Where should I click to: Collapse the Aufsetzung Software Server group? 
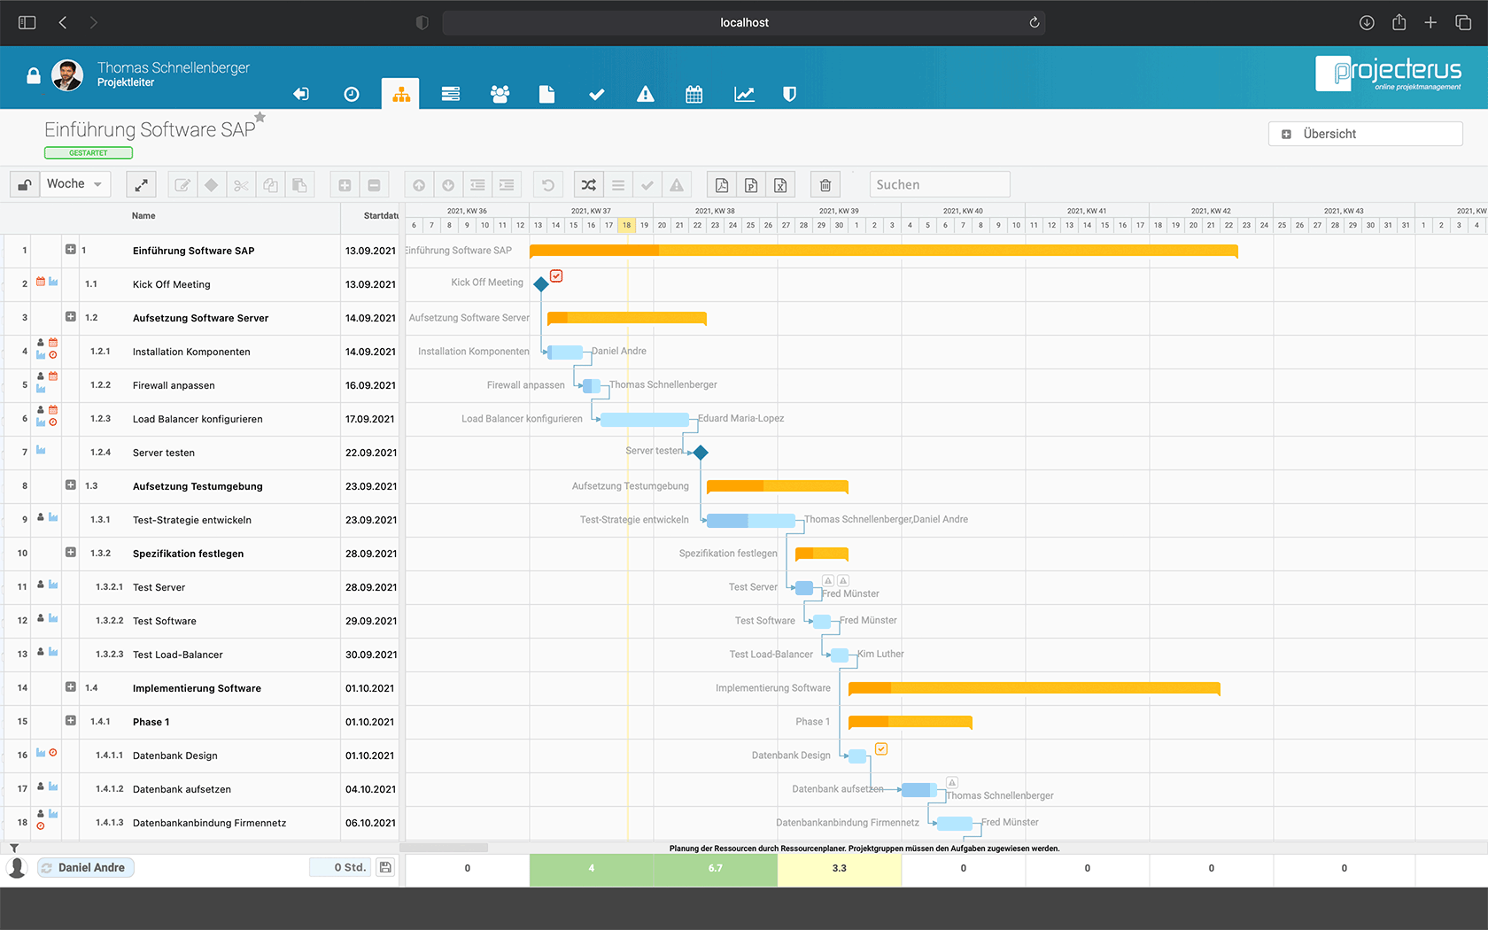(71, 317)
